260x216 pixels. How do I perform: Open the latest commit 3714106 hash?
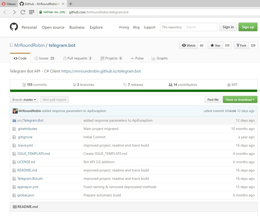230,111
